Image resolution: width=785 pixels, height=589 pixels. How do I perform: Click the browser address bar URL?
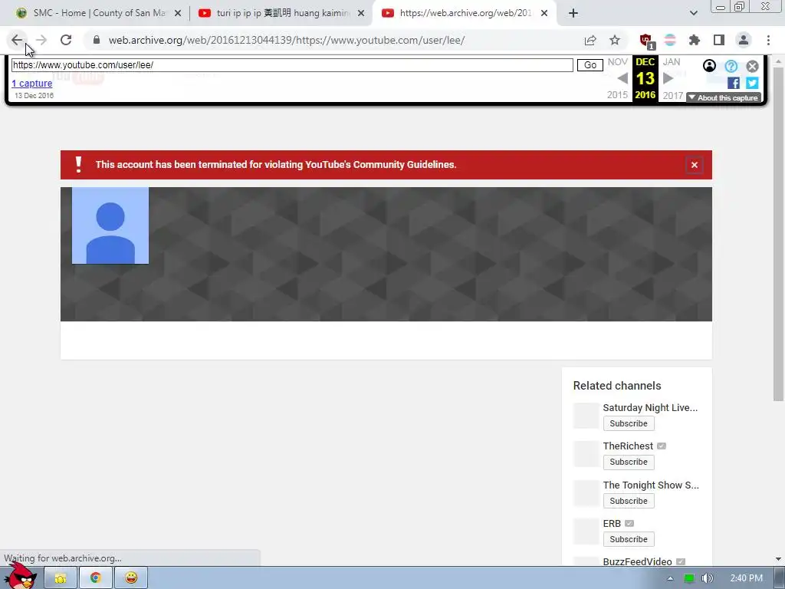click(x=287, y=40)
